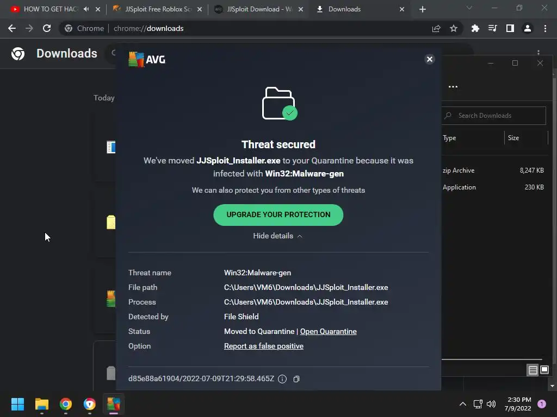Show hidden system tray icons

point(462,404)
